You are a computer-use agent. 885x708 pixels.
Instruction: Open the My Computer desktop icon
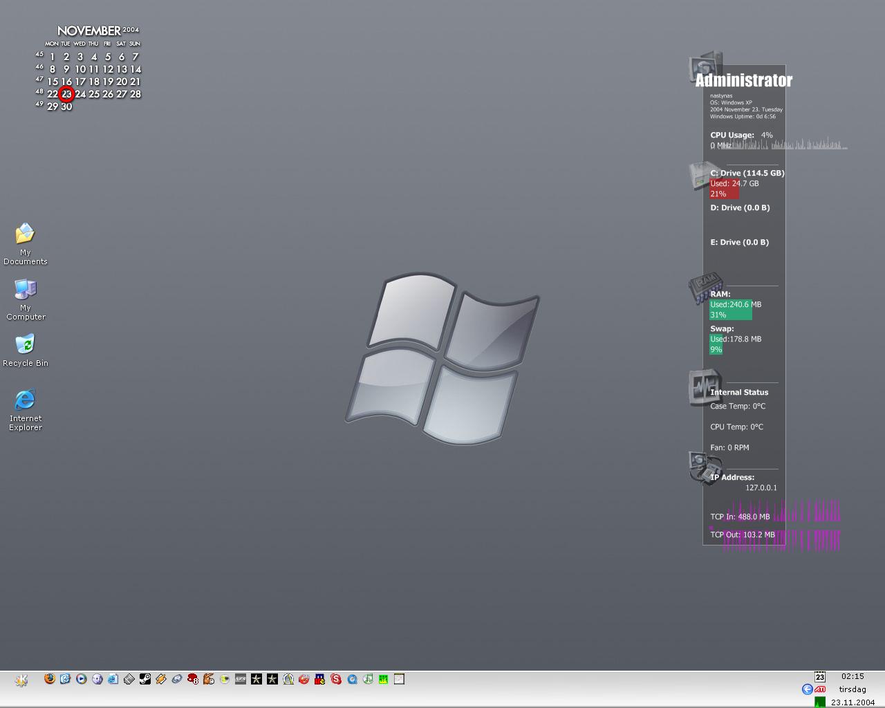[x=26, y=299]
